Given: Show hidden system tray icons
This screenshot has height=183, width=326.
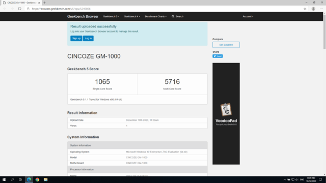Looking at the screenshot, I should (285, 179).
